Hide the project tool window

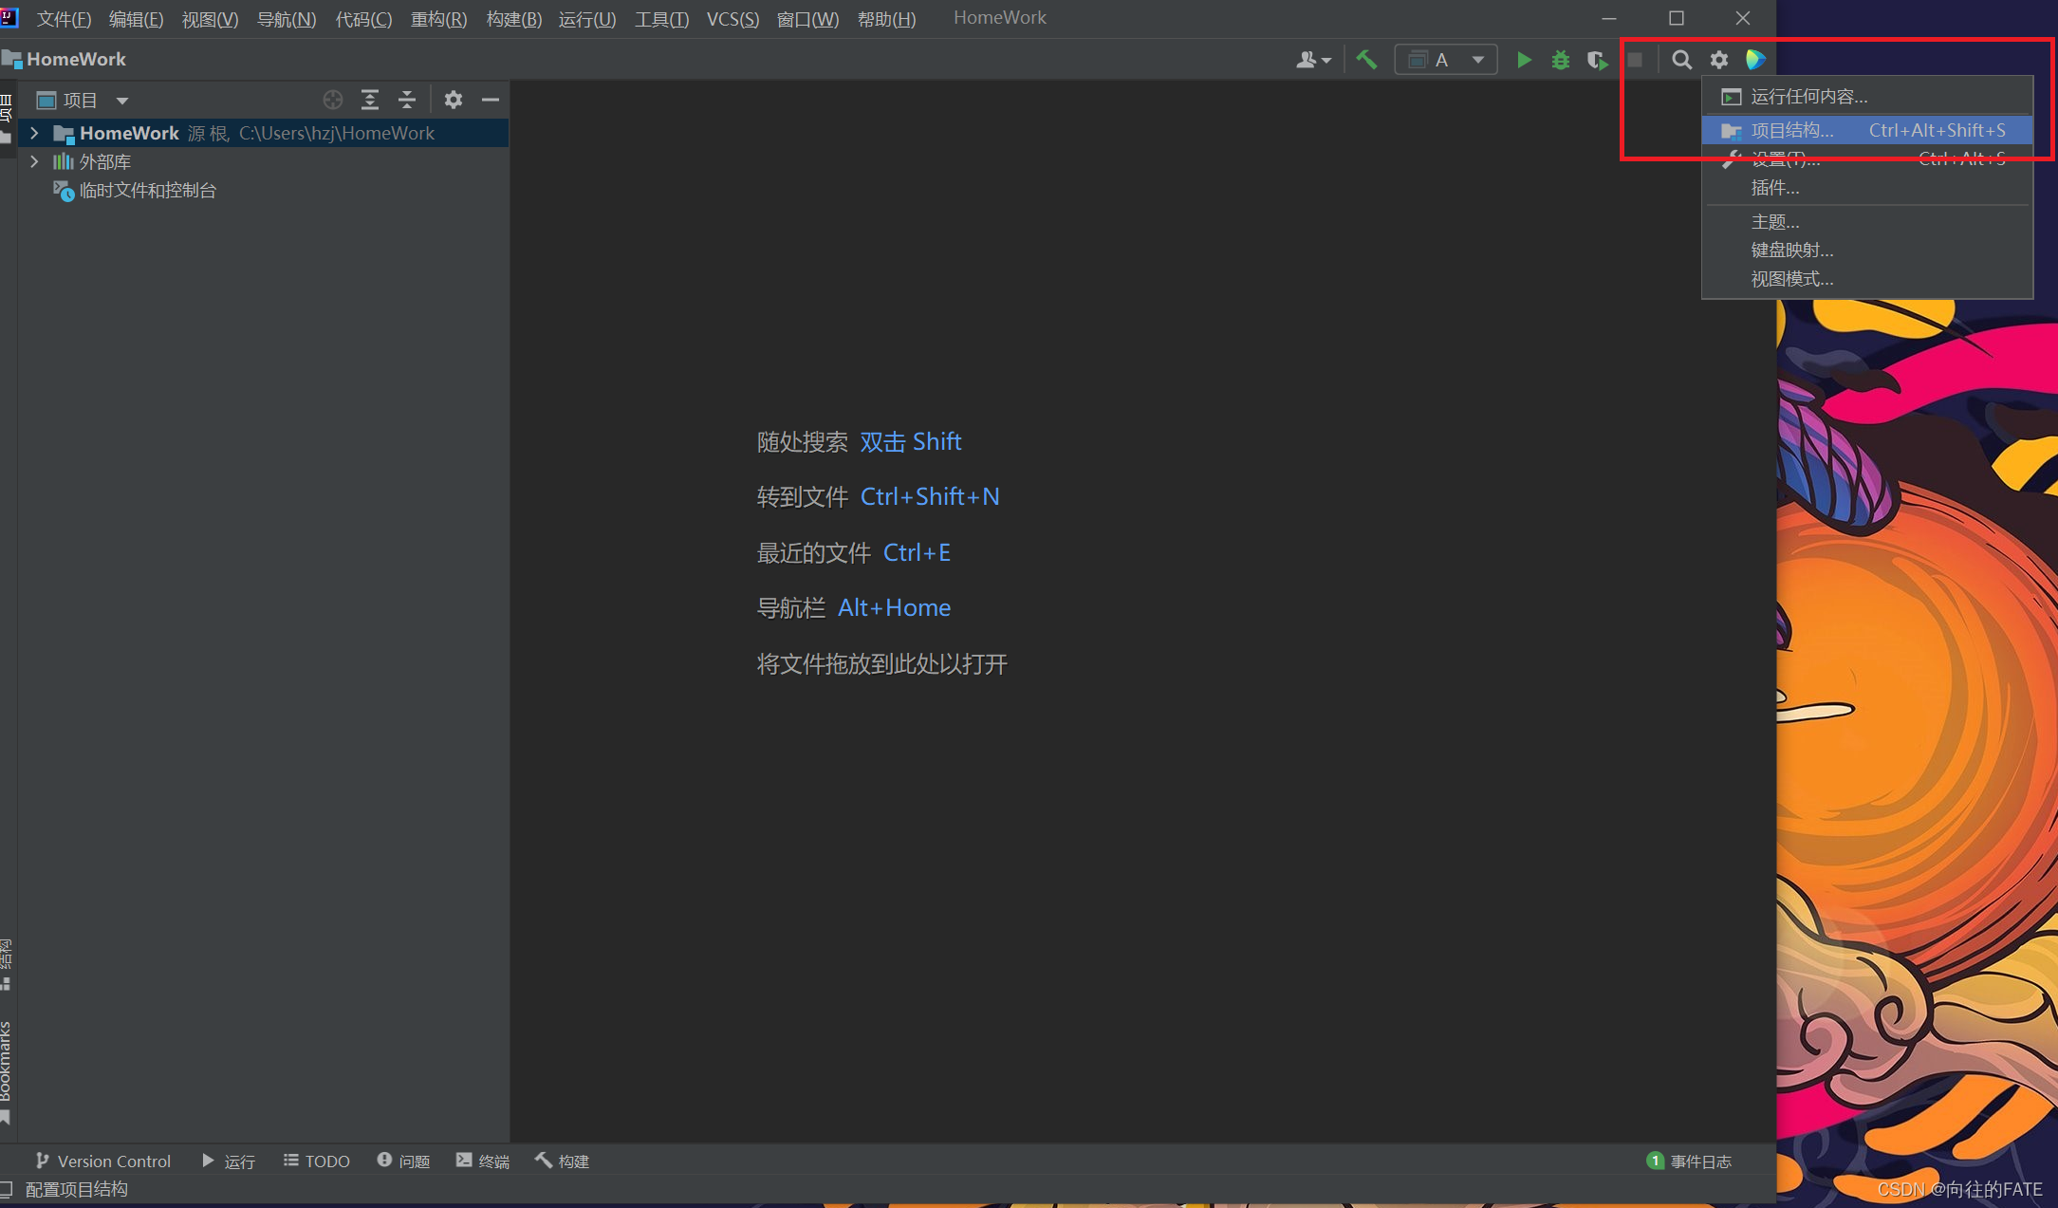[x=491, y=100]
